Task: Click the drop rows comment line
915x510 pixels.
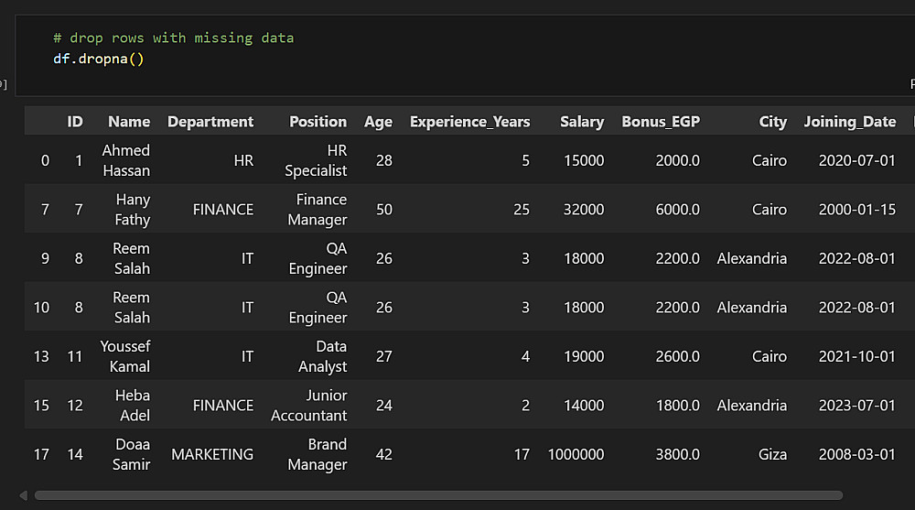Action: click(x=173, y=38)
